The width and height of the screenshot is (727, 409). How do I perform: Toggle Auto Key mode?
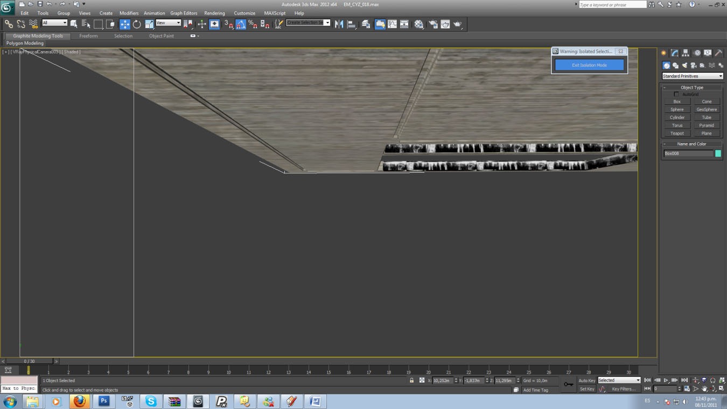(587, 380)
